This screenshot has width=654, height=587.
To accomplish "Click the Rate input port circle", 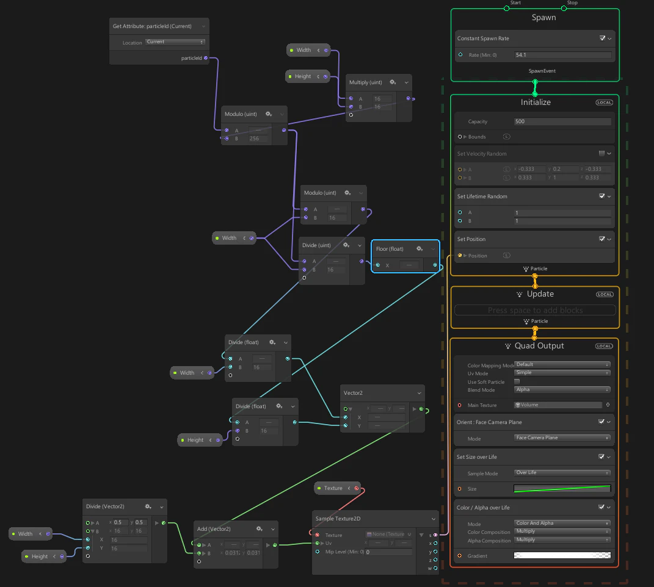I will (460, 55).
